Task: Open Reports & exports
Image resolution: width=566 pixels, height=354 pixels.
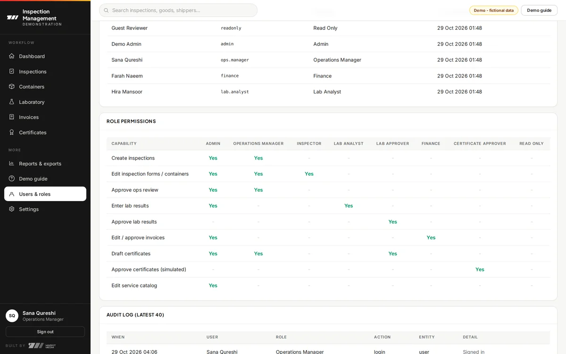Action: click(x=45, y=163)
